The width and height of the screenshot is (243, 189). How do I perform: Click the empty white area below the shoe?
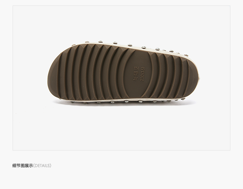click(121, 128)
